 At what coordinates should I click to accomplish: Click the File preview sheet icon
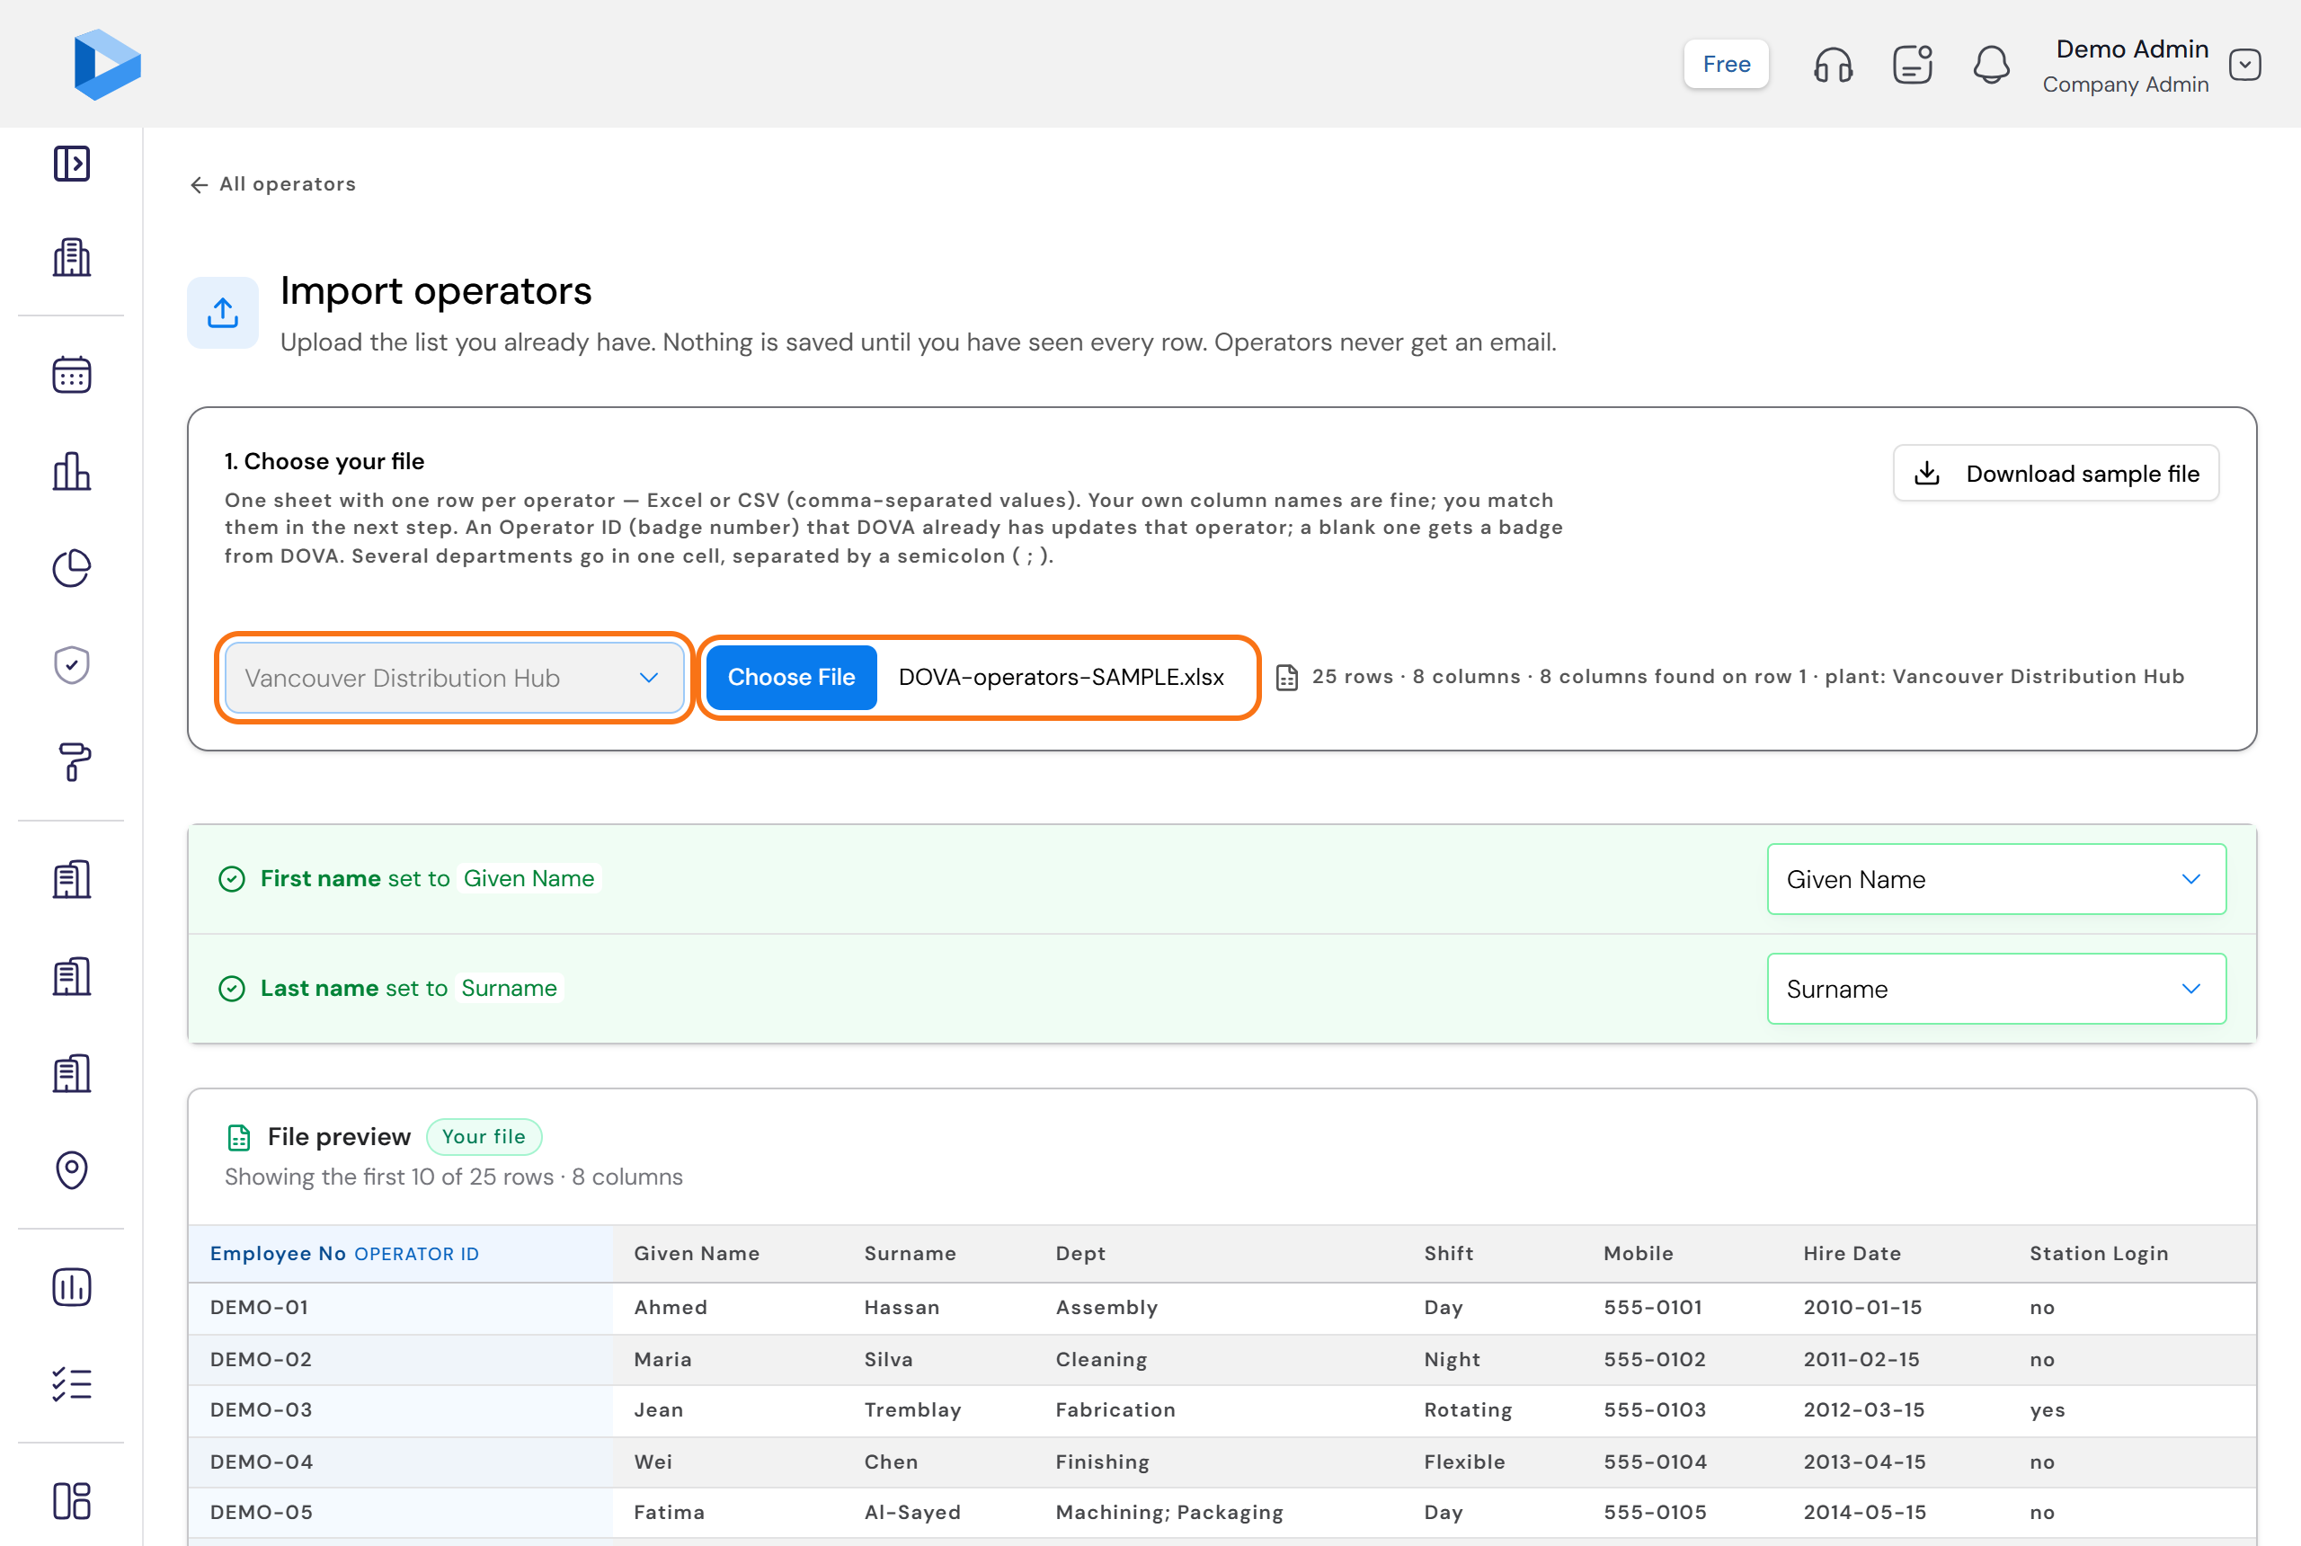[238, 1138]
